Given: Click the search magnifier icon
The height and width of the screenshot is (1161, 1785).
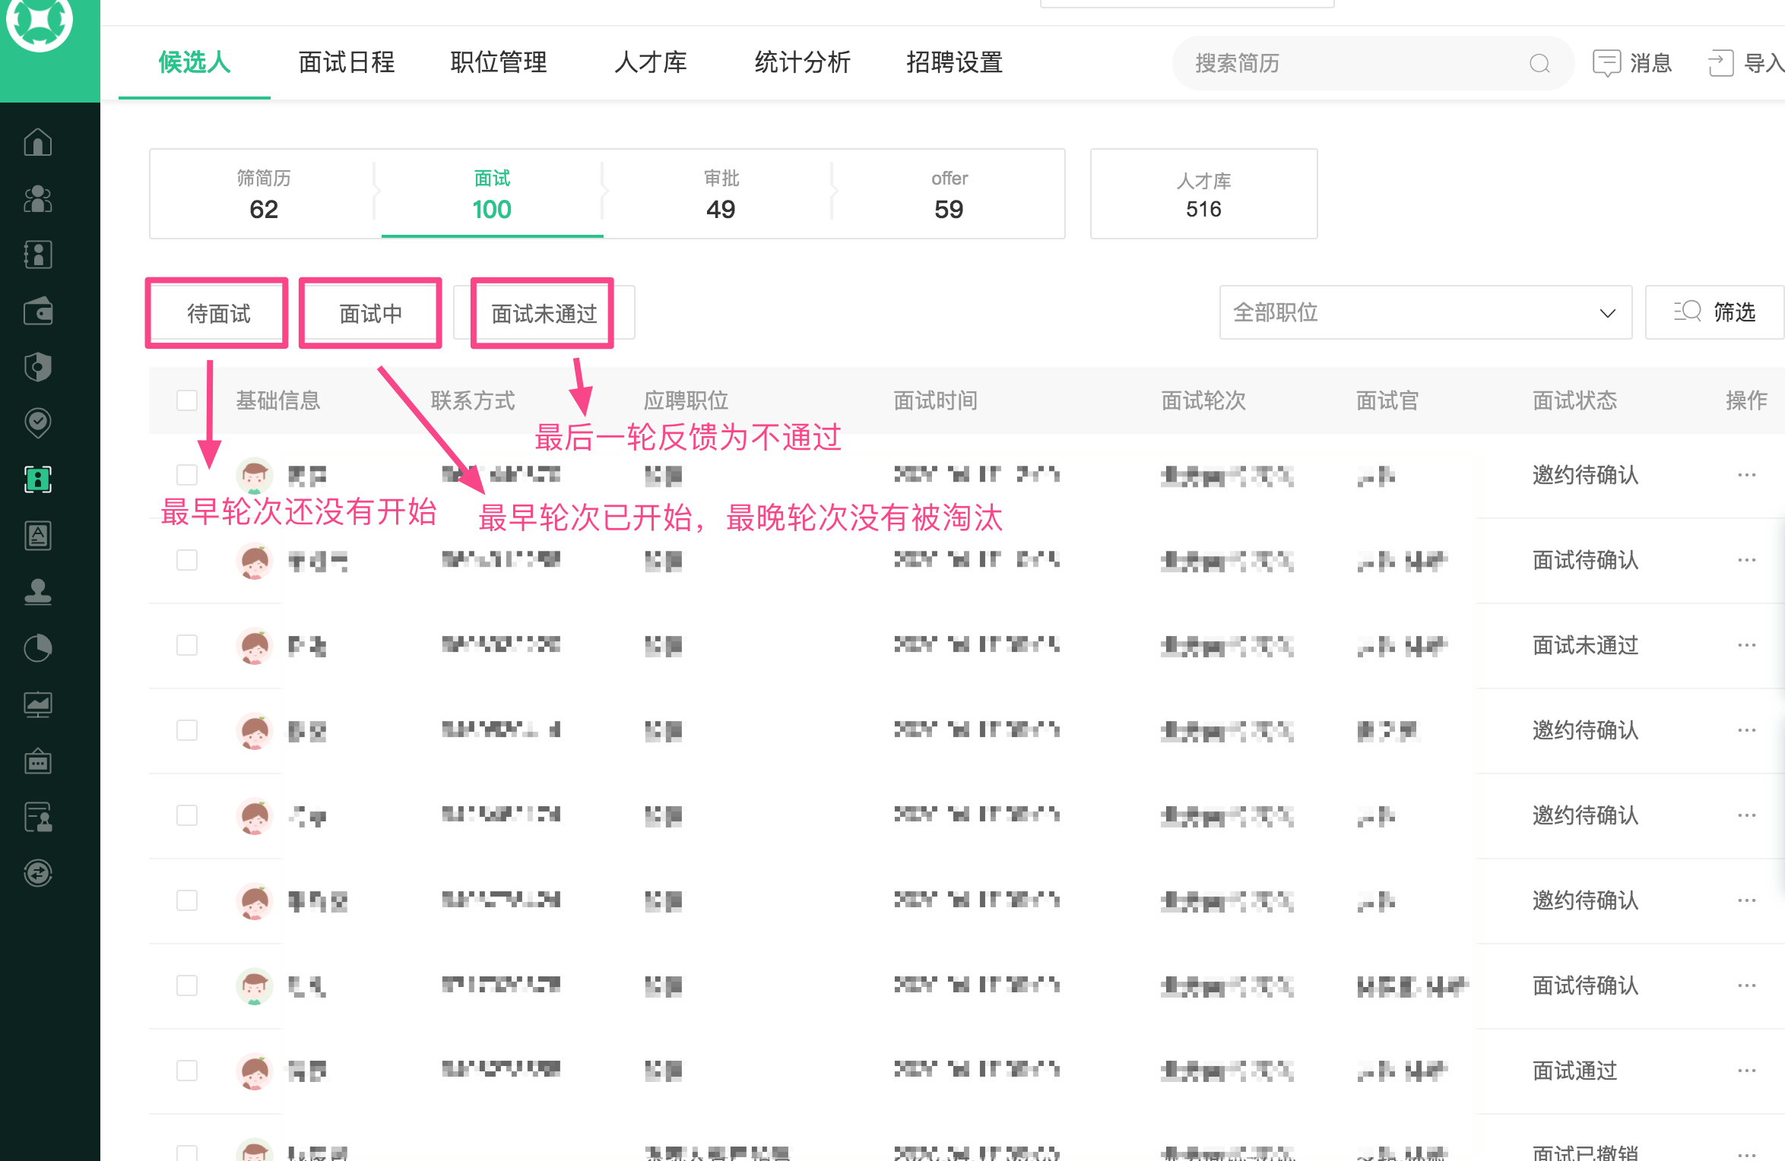Looking at the screenshot, I should tap(1539, 63).
